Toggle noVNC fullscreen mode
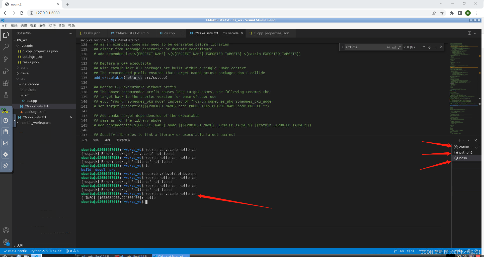Image resolution: width=484 pixels, height=257 pixels. point(6,143)
